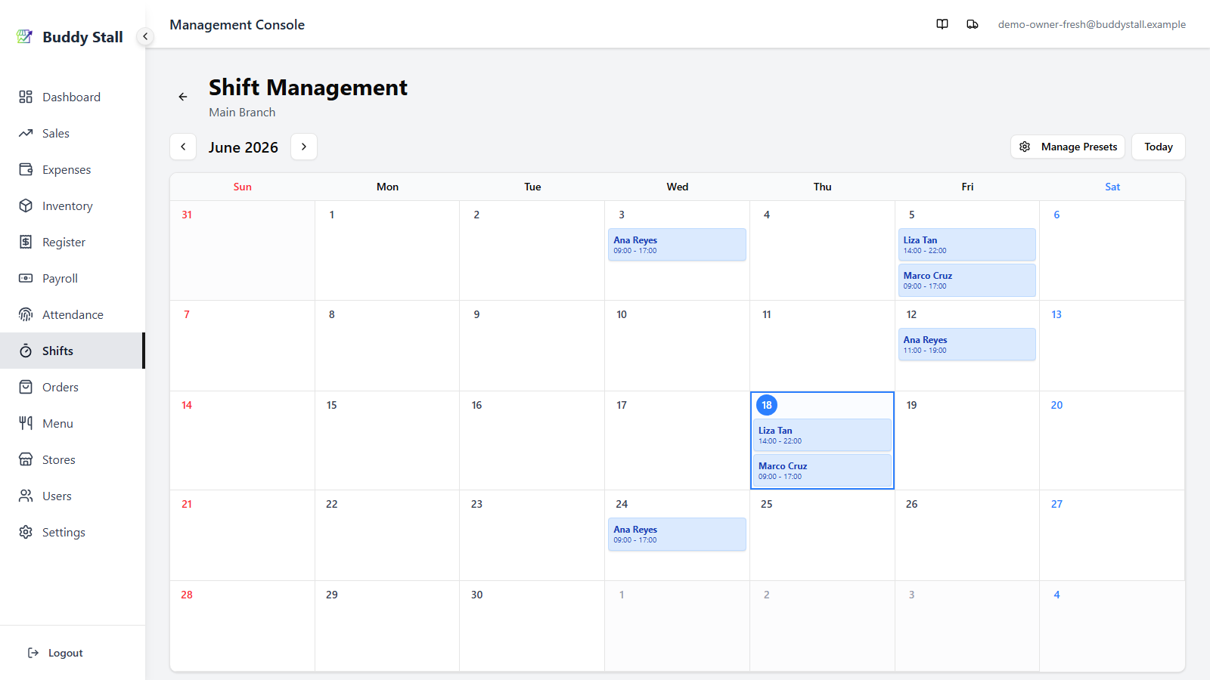Open the Payroll menu item
The image size is (1210, 680).
coord(73,278)
